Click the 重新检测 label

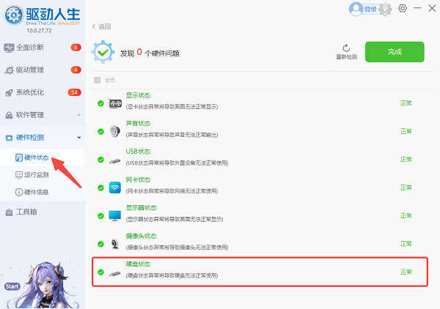tap(347, 57)
